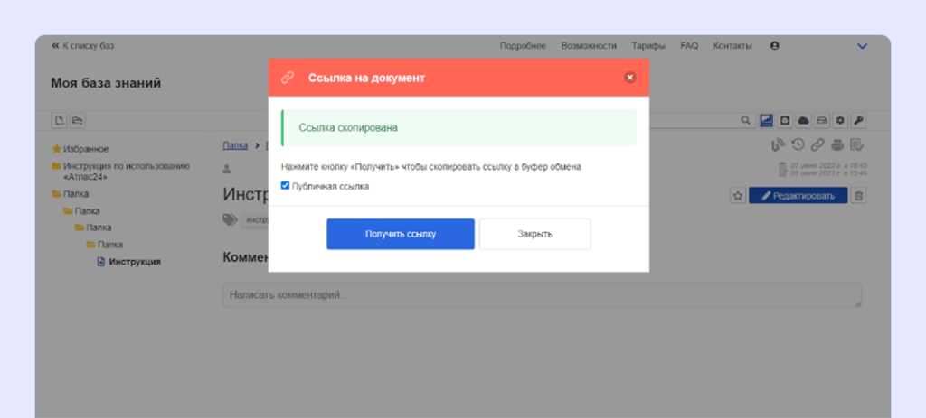Click the new folder icon in toolbar
This screenshot has width=926, height=418.
click(77, 120)
